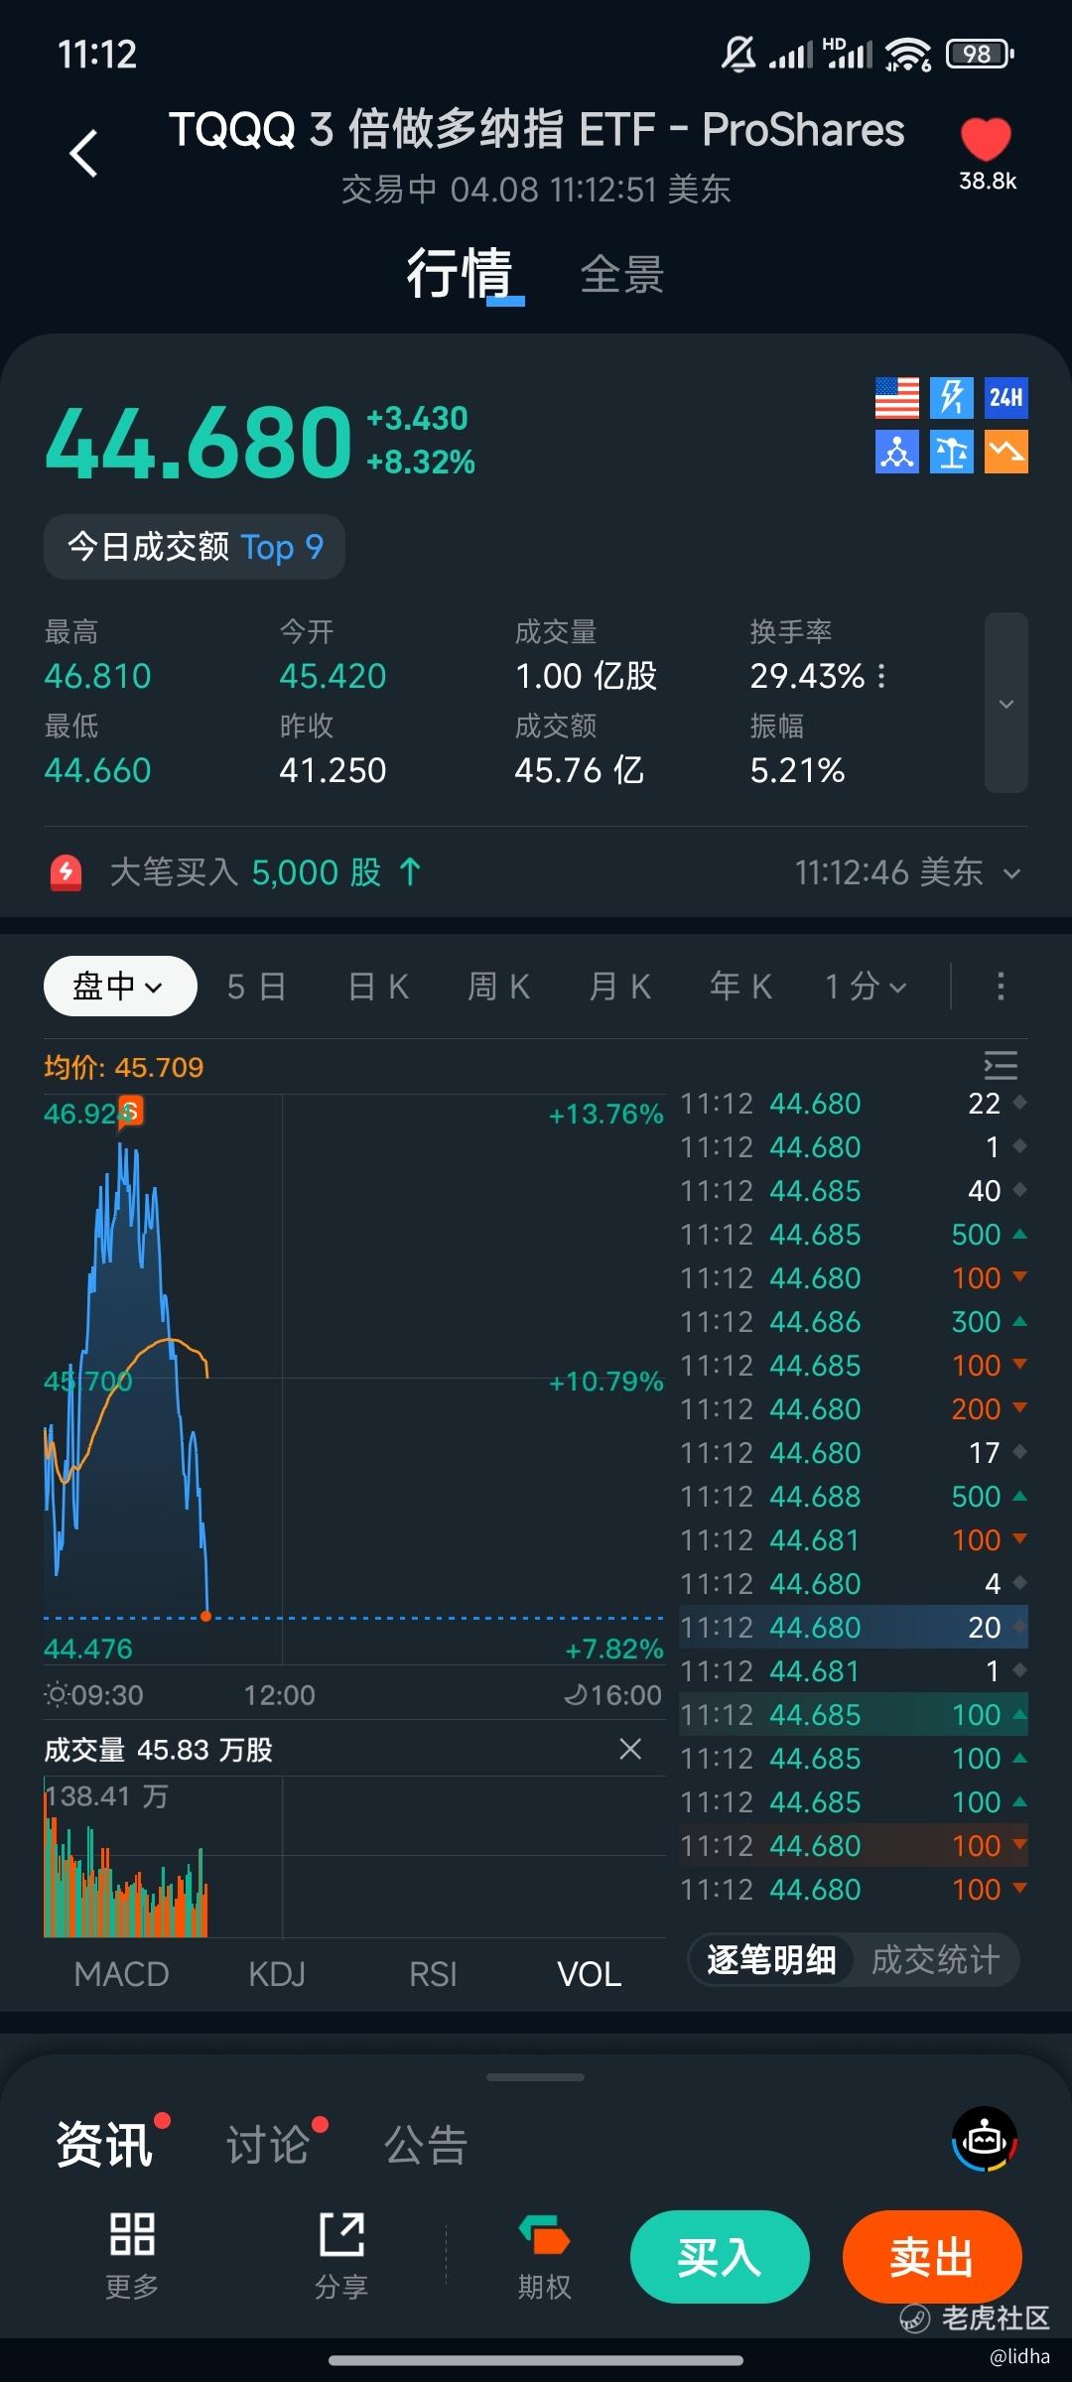Switch to 成交统计 trade statistics
This screenshot has width=1072, height=2382.
(x=935, y=1960)
